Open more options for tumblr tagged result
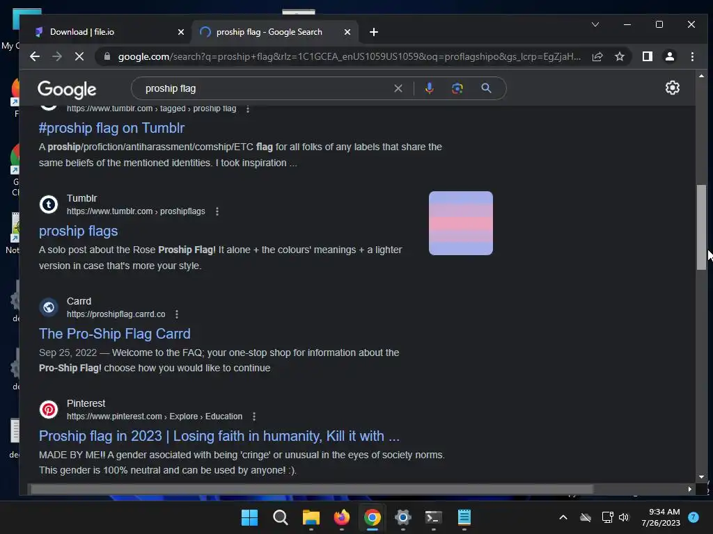 coord(248,109)
